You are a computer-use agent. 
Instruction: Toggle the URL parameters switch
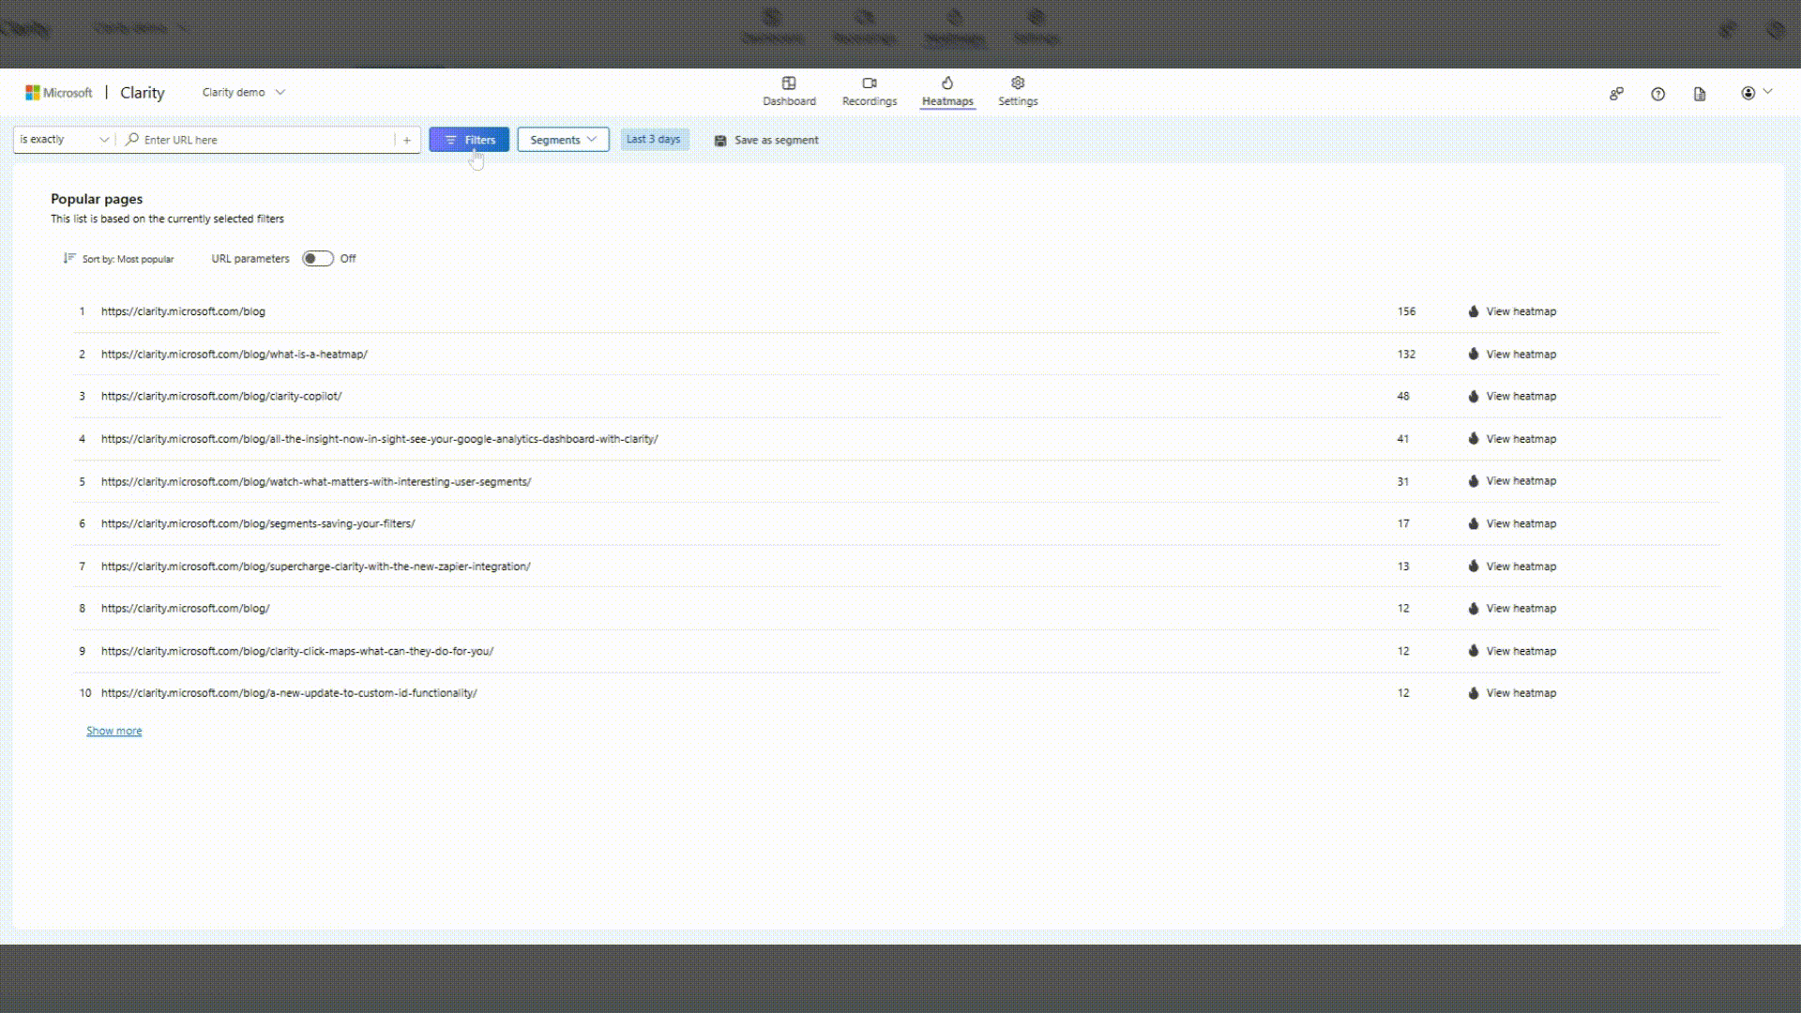pyautogui.click(x=318, y=259)
